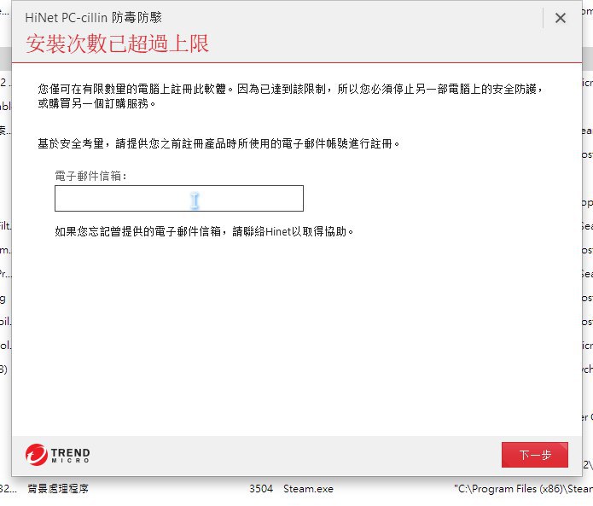Click the 背景處理程序 cell

point(58,489)
